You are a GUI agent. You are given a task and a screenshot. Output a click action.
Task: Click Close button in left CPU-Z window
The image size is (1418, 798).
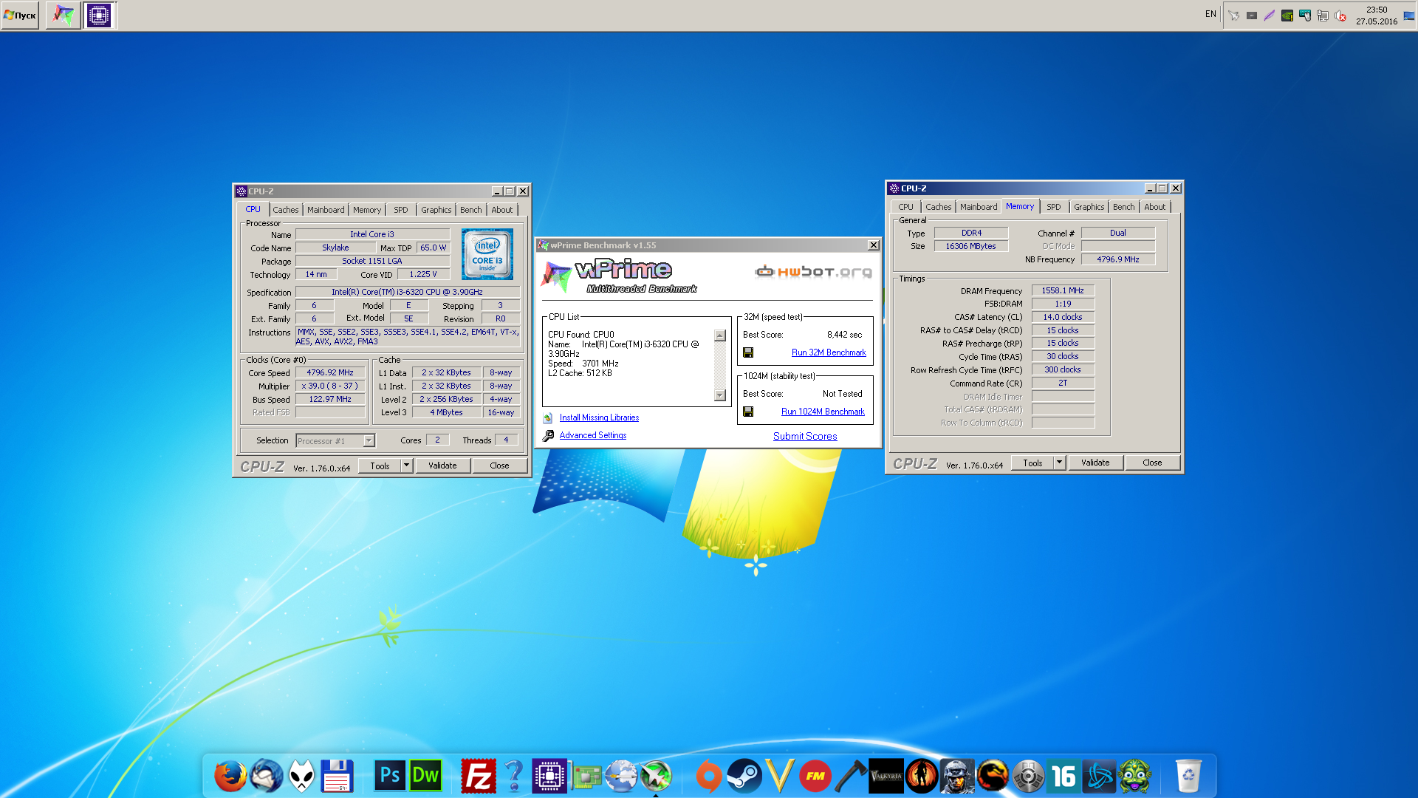tap(499, 465)
